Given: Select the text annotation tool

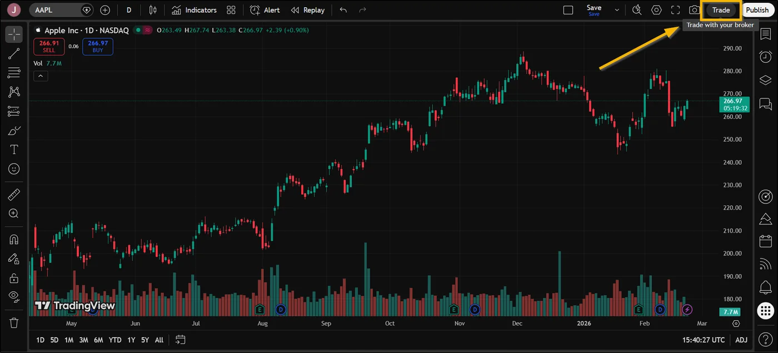Looking at the screenshot, I should pos(14,150).
